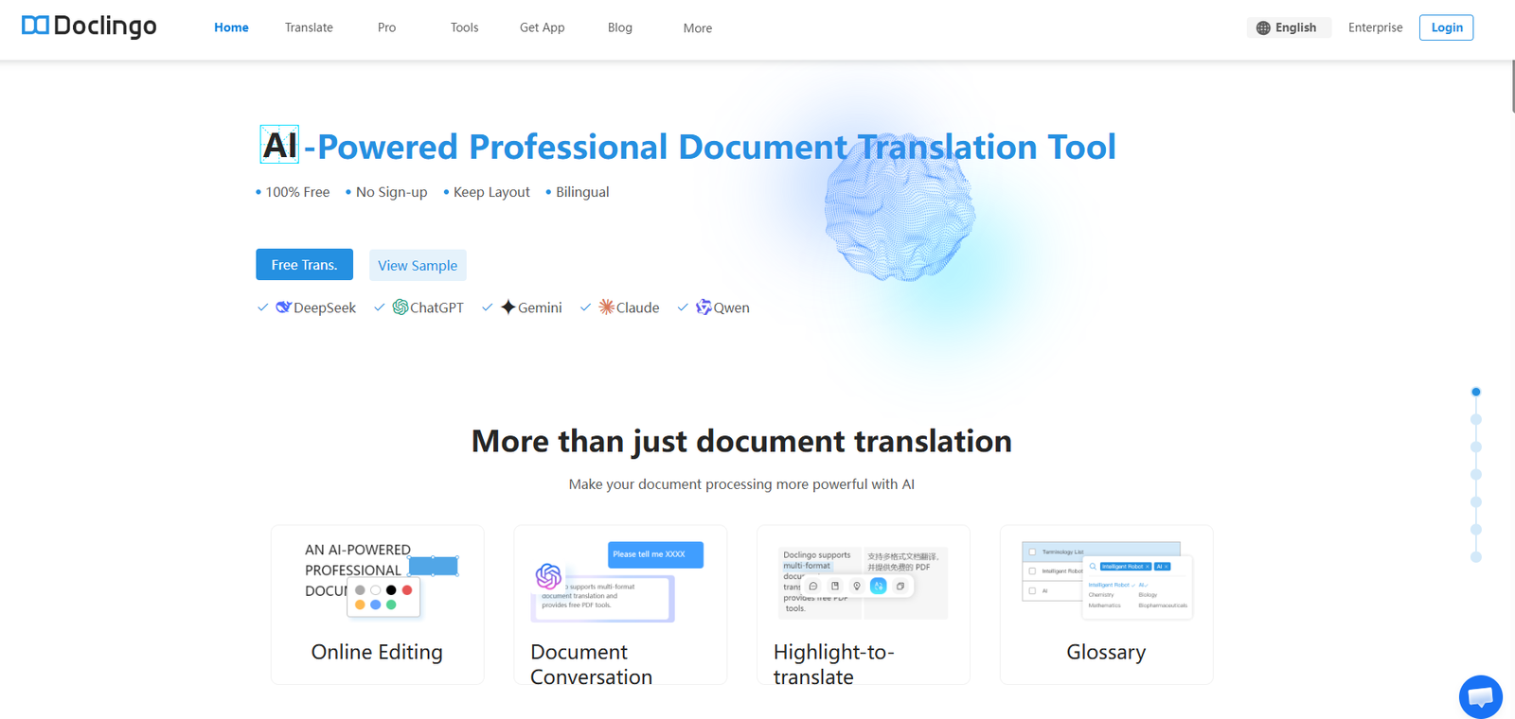Open the English language selector
Viewport: 1515px width, 719px height.
tap(1289, 27)
